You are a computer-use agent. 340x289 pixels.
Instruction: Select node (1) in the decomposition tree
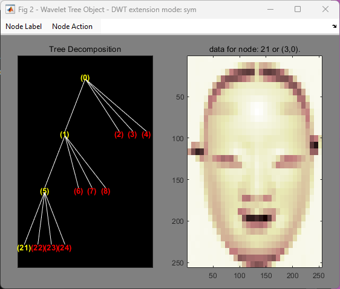(65, 135)
